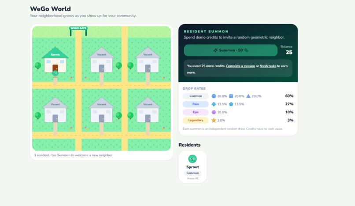Click the WeGo World heading
This screenshot has width=355, height=206.
pyautogui.click(x=51, y=9)
